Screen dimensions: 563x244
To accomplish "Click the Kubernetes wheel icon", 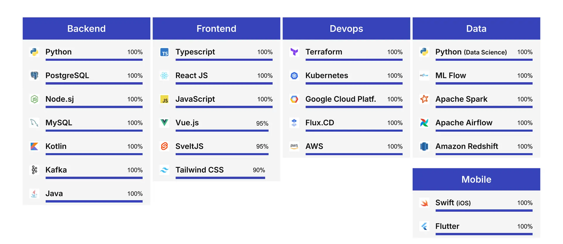I will tap(294, 76).
